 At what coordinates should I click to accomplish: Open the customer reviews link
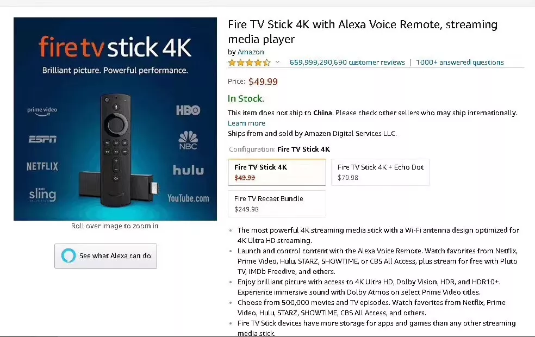pyautogui.click(x=347, y=63)
